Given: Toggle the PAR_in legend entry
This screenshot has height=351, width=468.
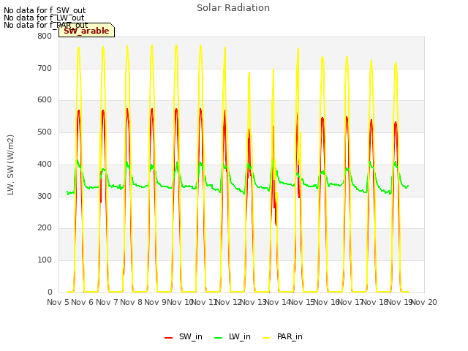Looking at the screenshot, I should [x=283, y=337].
